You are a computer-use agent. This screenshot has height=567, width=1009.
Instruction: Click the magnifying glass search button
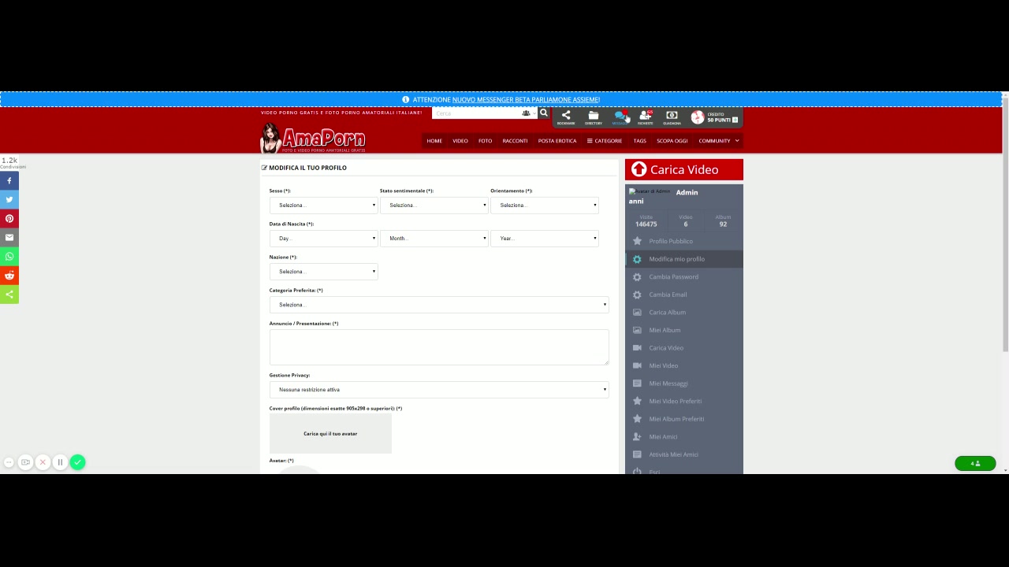(x=543, y=113)
